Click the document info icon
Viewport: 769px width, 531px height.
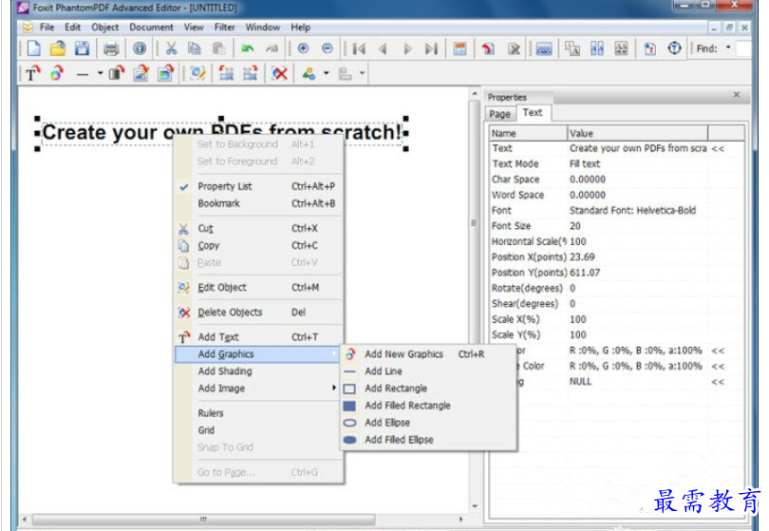coord(140,48)
